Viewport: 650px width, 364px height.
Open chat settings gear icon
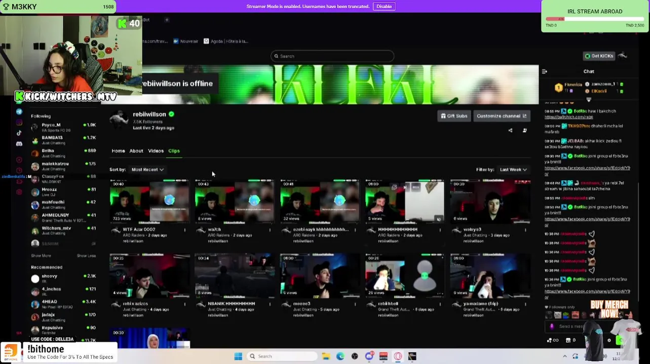[609, 340]
